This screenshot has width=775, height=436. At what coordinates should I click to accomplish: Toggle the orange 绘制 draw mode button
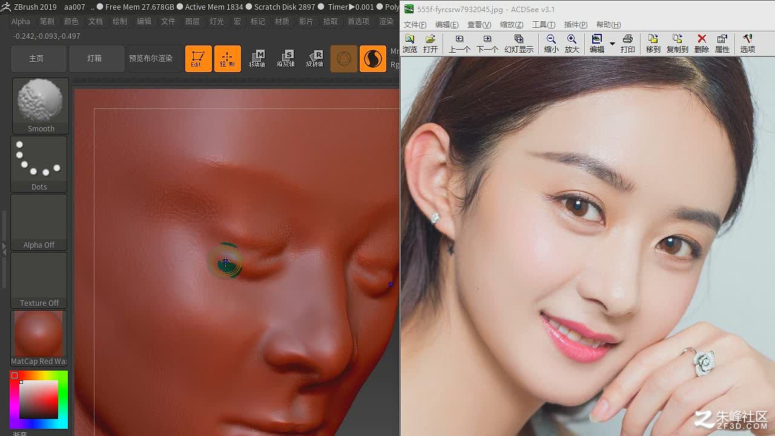(228, 59)
